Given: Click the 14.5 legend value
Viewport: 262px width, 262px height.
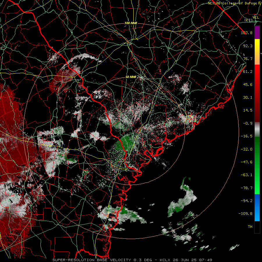Looking at the screenshot, I should coord(248,110).
